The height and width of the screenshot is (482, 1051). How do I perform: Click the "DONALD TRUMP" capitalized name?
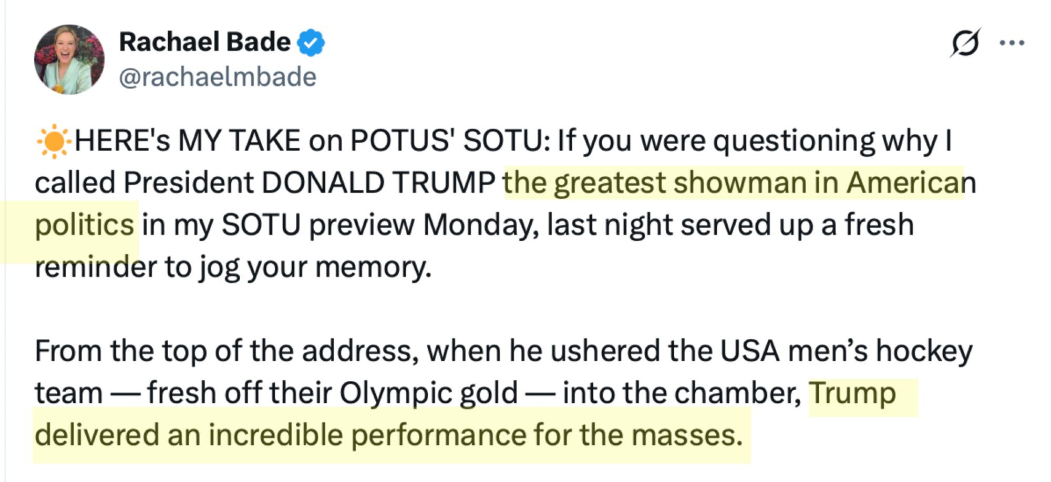pyautogui.click(x=378, y=183)
